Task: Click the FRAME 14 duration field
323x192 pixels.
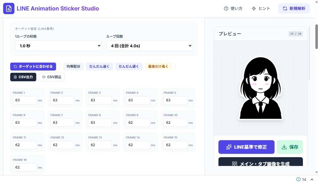Action: pyautogui.click(x=138, y=145)
